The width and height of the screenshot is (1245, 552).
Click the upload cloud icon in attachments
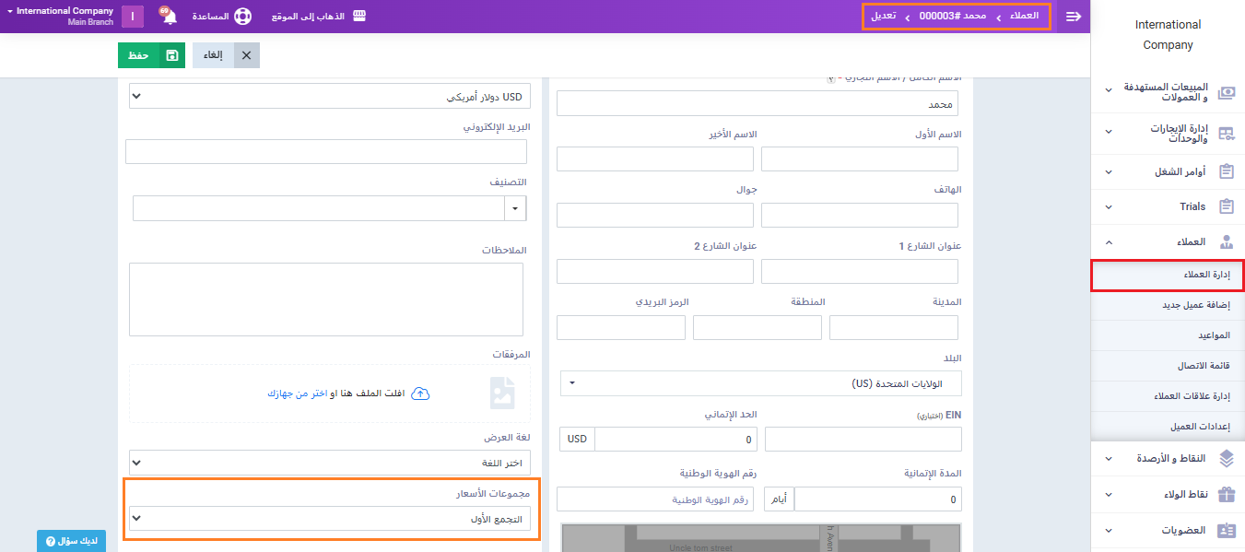(419, 393)
